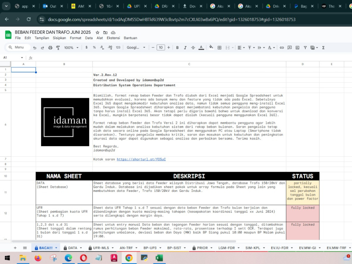Open zoom level 100% dropdown
The image size is (352, 264).
coord(71,48)
